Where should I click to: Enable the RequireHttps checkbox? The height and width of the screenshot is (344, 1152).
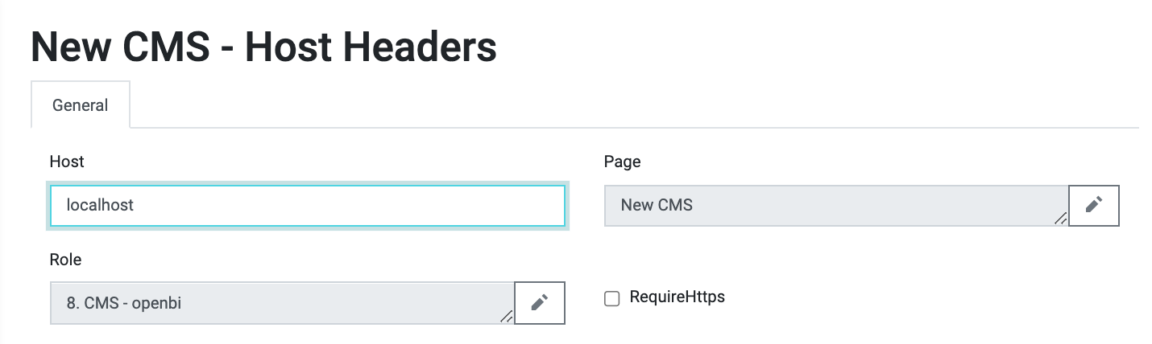(612, 299)
